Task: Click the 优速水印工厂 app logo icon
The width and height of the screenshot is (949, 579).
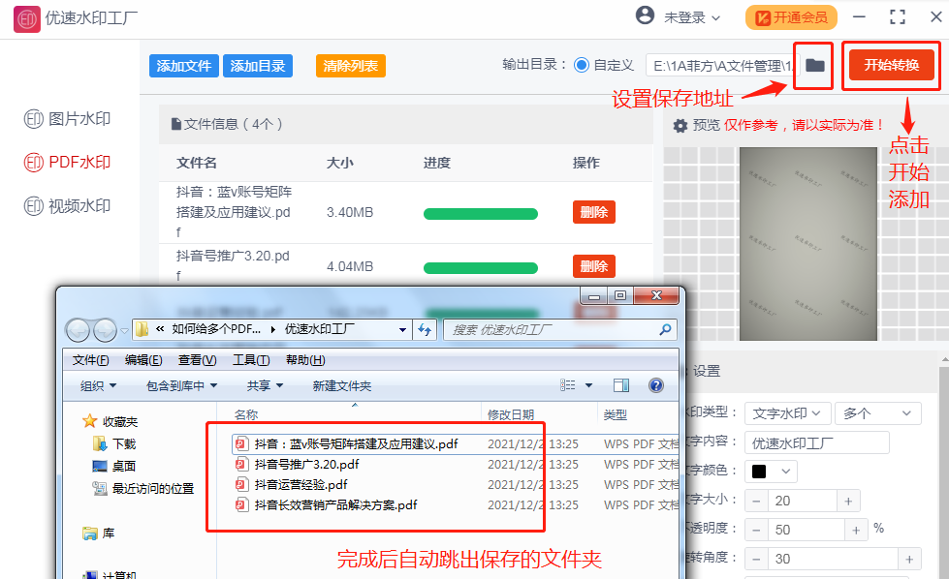Action: click(26, 18)
